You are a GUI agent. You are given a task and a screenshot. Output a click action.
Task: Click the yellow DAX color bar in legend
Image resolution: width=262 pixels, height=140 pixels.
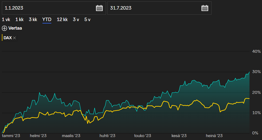(x=2, y=38)
